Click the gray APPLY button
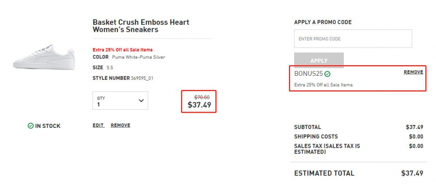This screenshot has height=184, width=436. [319, 60]
